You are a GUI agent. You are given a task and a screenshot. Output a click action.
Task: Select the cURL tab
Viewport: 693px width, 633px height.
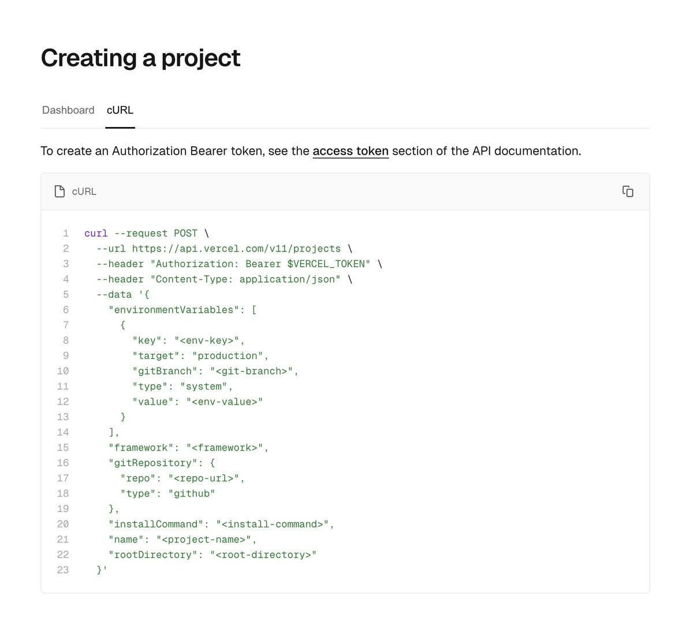pyautogui.click(x=120, y=110)
